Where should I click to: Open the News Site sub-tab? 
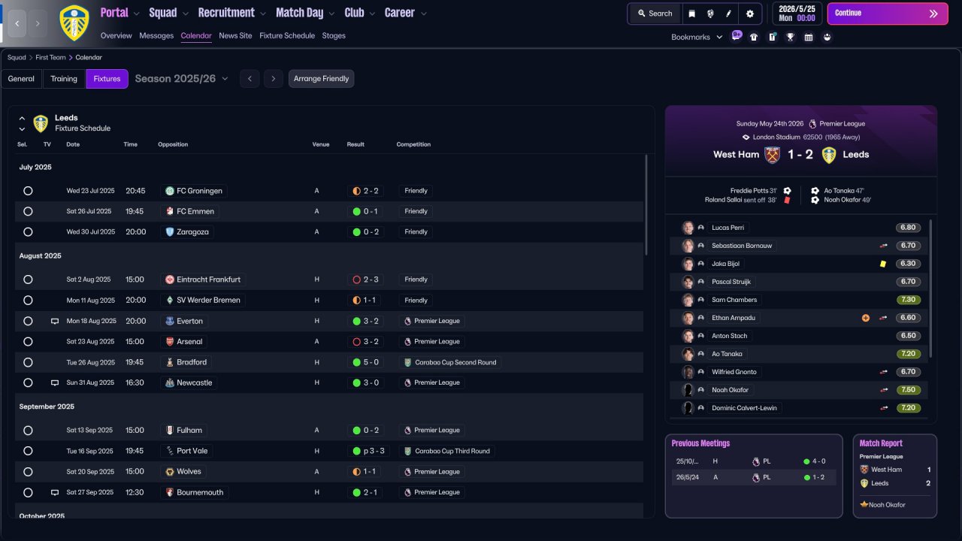point(235,35)
